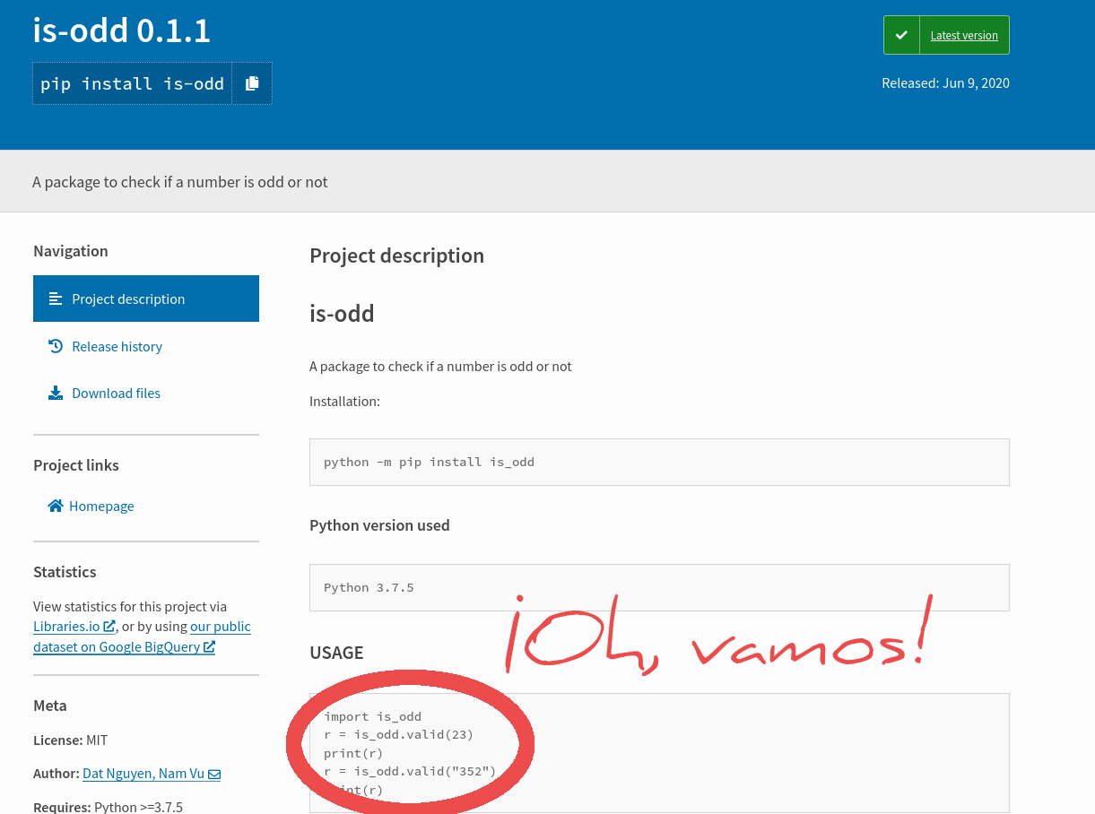
Task: Click the copy pip command clipboard icon
Action: tap(252, 83)
